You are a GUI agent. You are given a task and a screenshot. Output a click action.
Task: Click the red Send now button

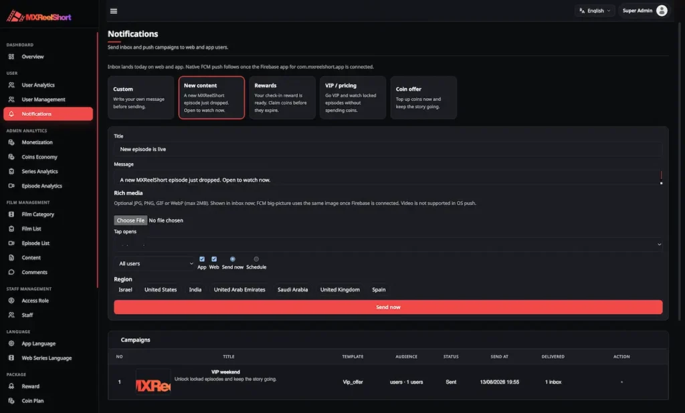click(388, 307)
